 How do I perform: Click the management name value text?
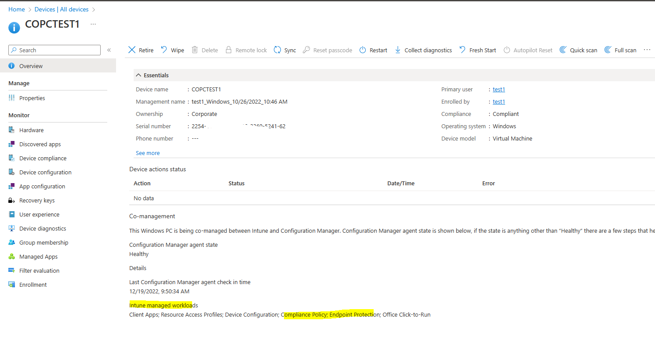(x=240, y=101)
